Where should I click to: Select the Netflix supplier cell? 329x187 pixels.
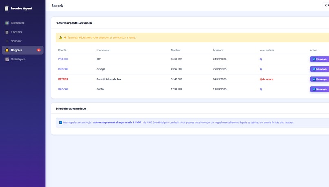point(100,89)
